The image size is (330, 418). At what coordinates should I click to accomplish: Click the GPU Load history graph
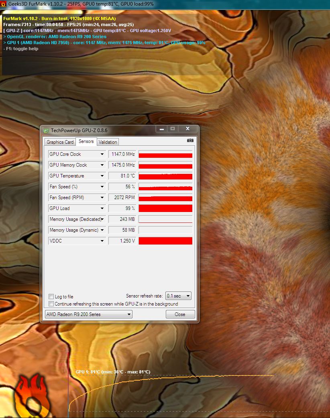[165, 208]
